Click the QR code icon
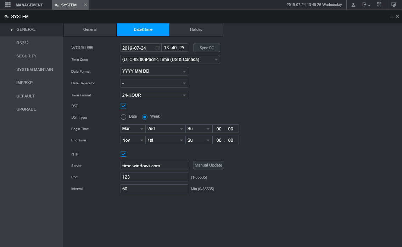Image resolution: width=402 pixels, height=247 pixels. point(379,5)
